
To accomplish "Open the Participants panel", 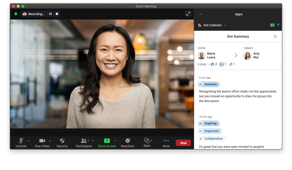I will coord(84,143).
